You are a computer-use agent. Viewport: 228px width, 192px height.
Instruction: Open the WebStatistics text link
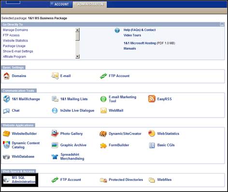(168, 134)
